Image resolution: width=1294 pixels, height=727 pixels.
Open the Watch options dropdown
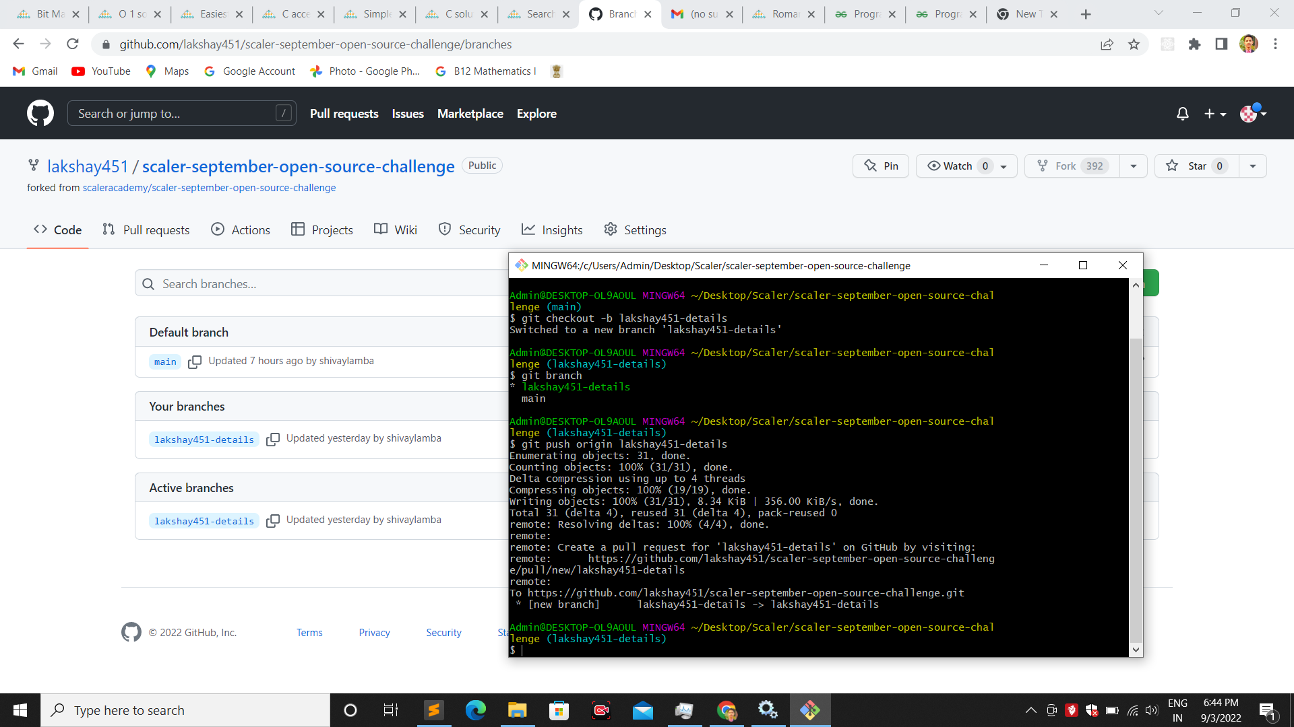click(1004, 166)
